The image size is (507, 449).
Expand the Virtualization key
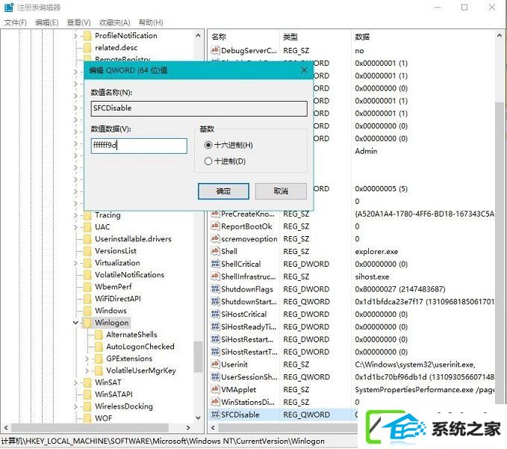coord(75,263)
